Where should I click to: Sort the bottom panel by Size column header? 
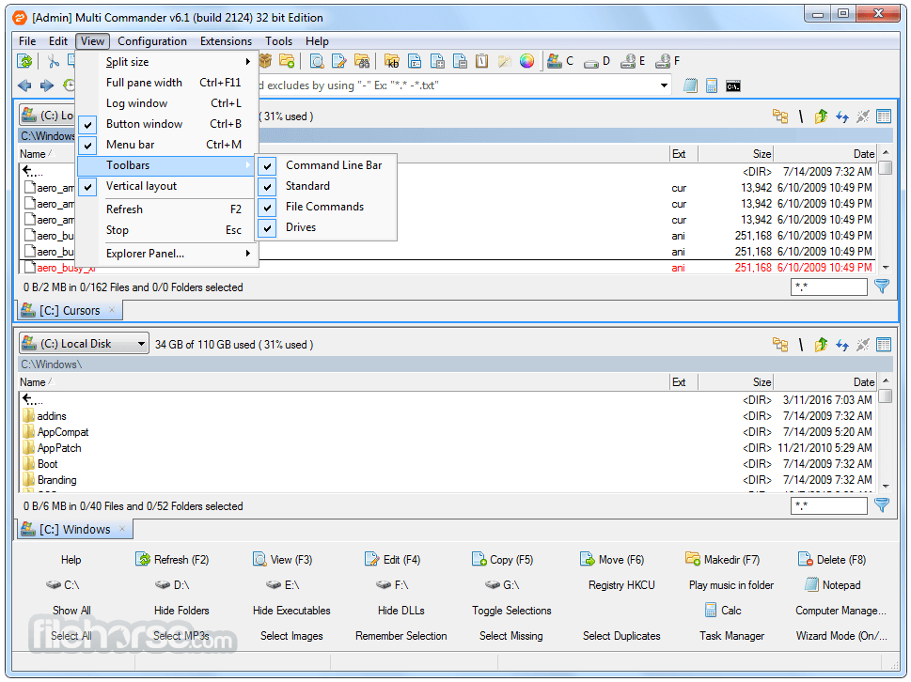pos(735,382)
